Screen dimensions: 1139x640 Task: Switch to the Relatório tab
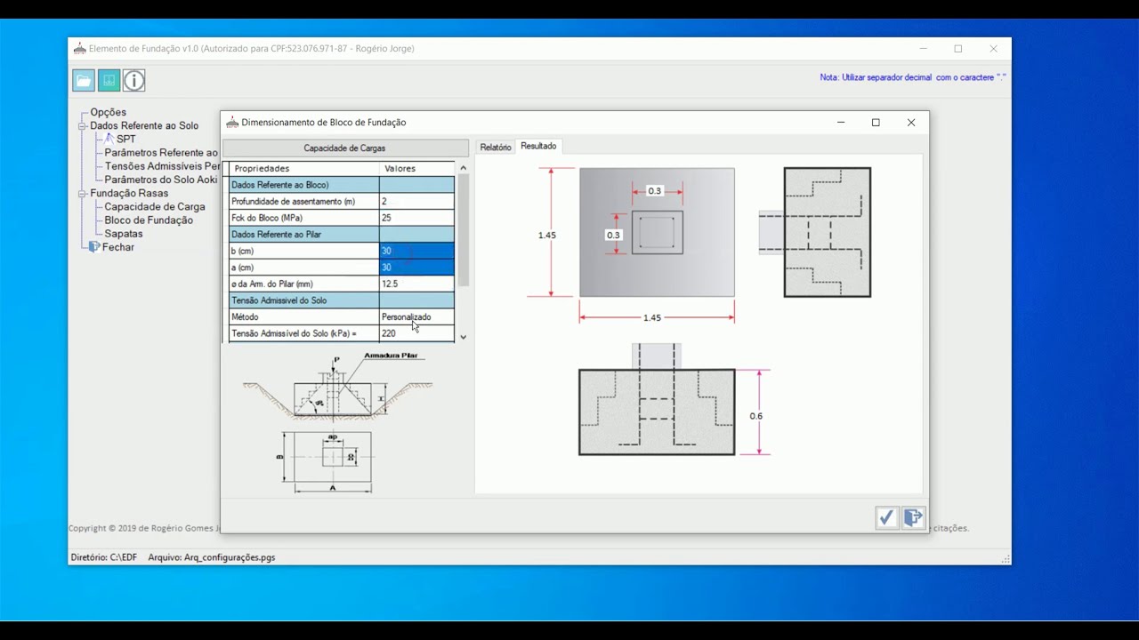click(496, 148)
